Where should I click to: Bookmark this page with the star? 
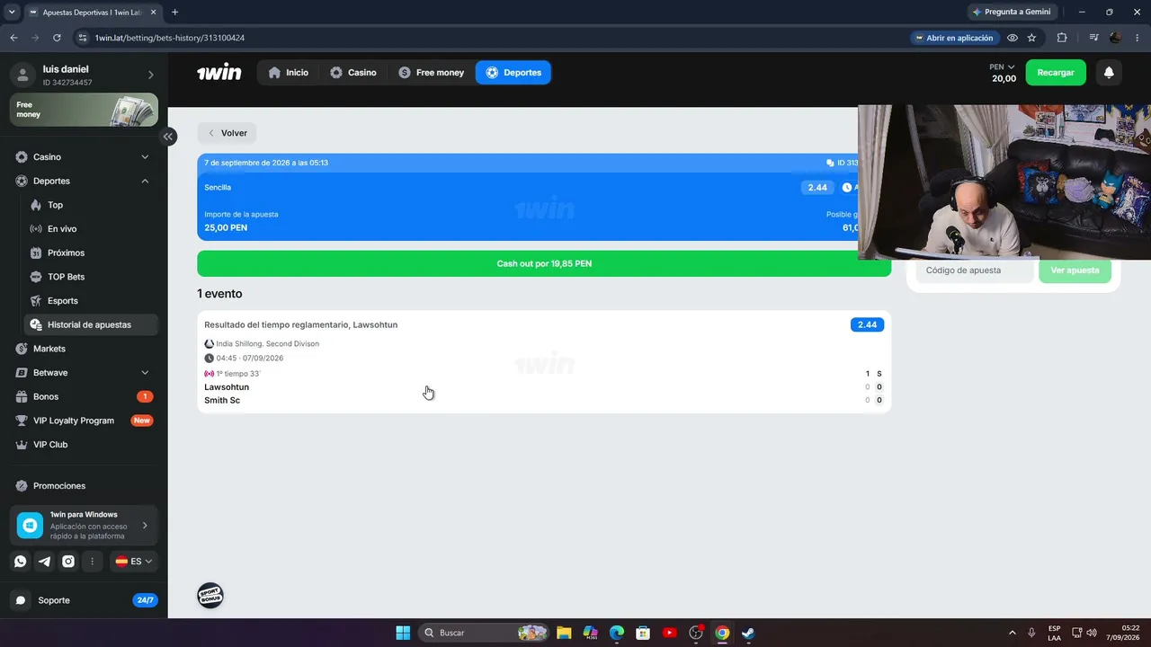coord(1031,38)
